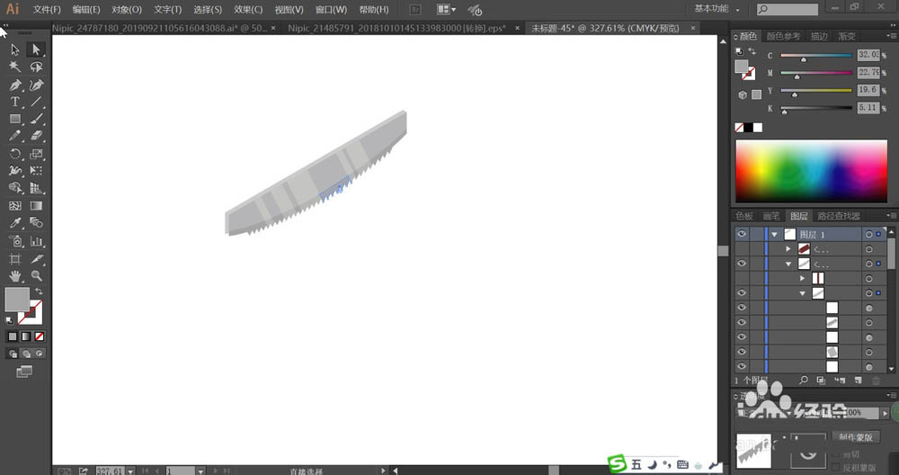Open the 窗口(W) menu

tap(331, 10)
